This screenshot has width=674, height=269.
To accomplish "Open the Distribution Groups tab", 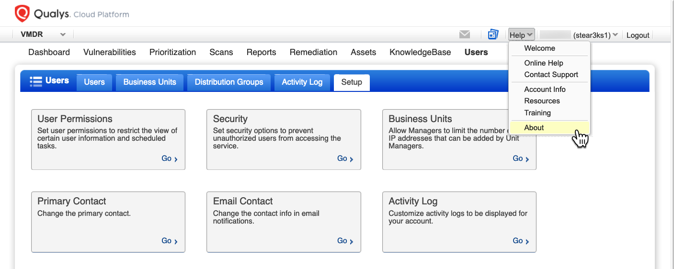I will [228, 82].
